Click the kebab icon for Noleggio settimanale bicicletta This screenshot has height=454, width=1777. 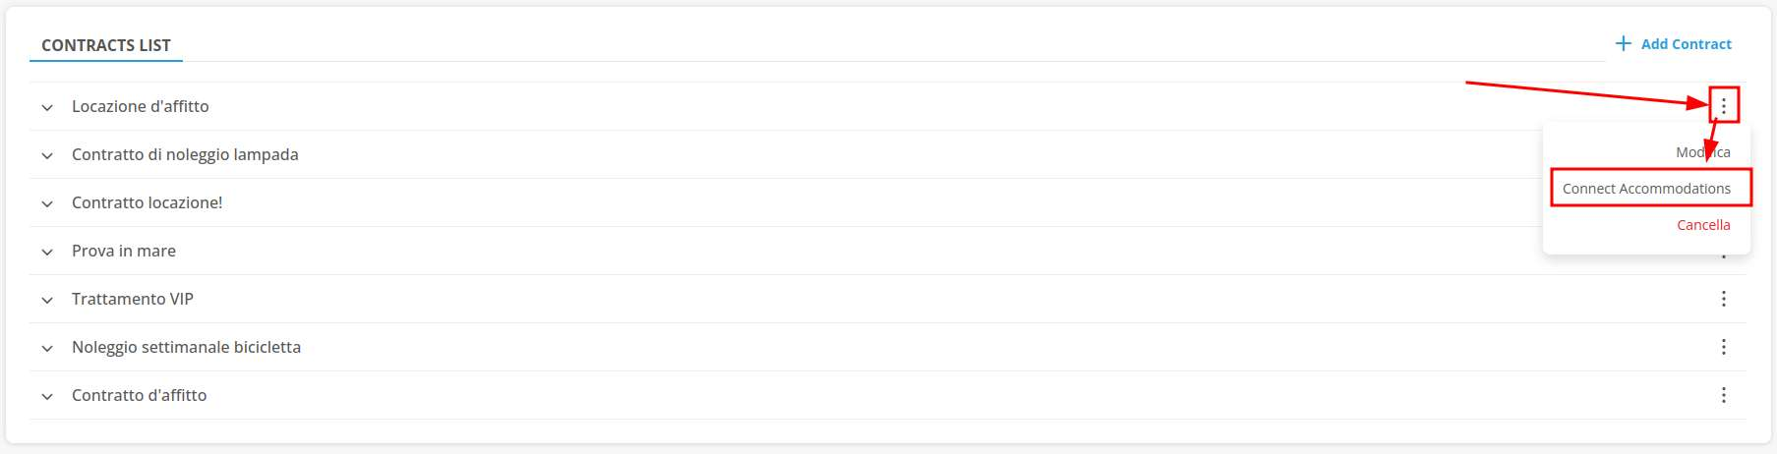tap(1723, 347)
